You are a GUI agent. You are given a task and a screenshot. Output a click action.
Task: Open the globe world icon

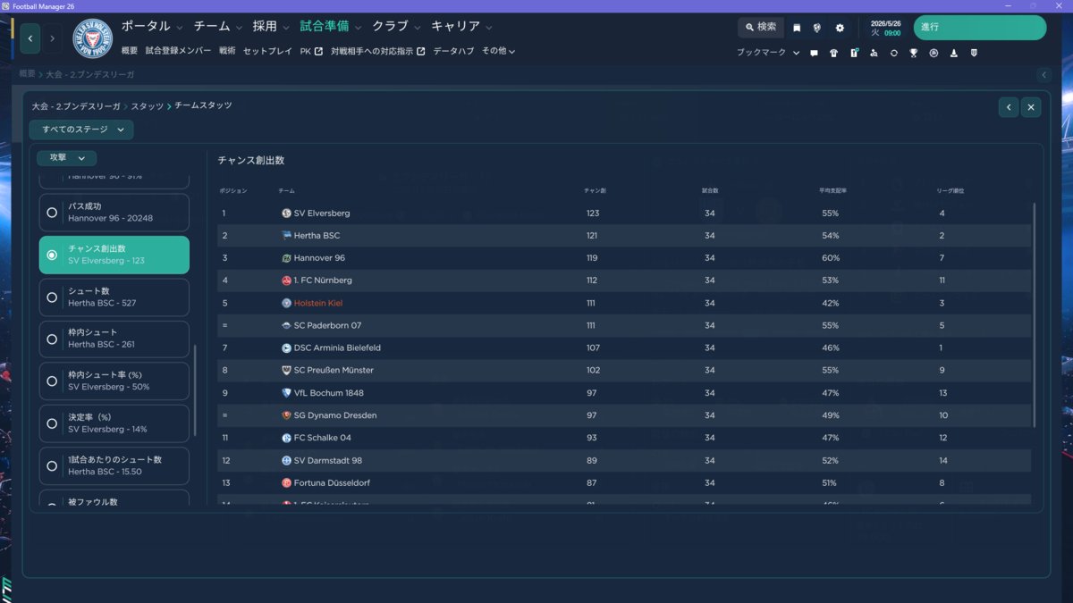pos(817,28)
